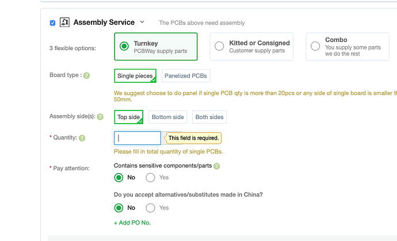Focus the Quantity input field
Image resolution: width=397 pixels, height=241 pixels.
(138, 138)
